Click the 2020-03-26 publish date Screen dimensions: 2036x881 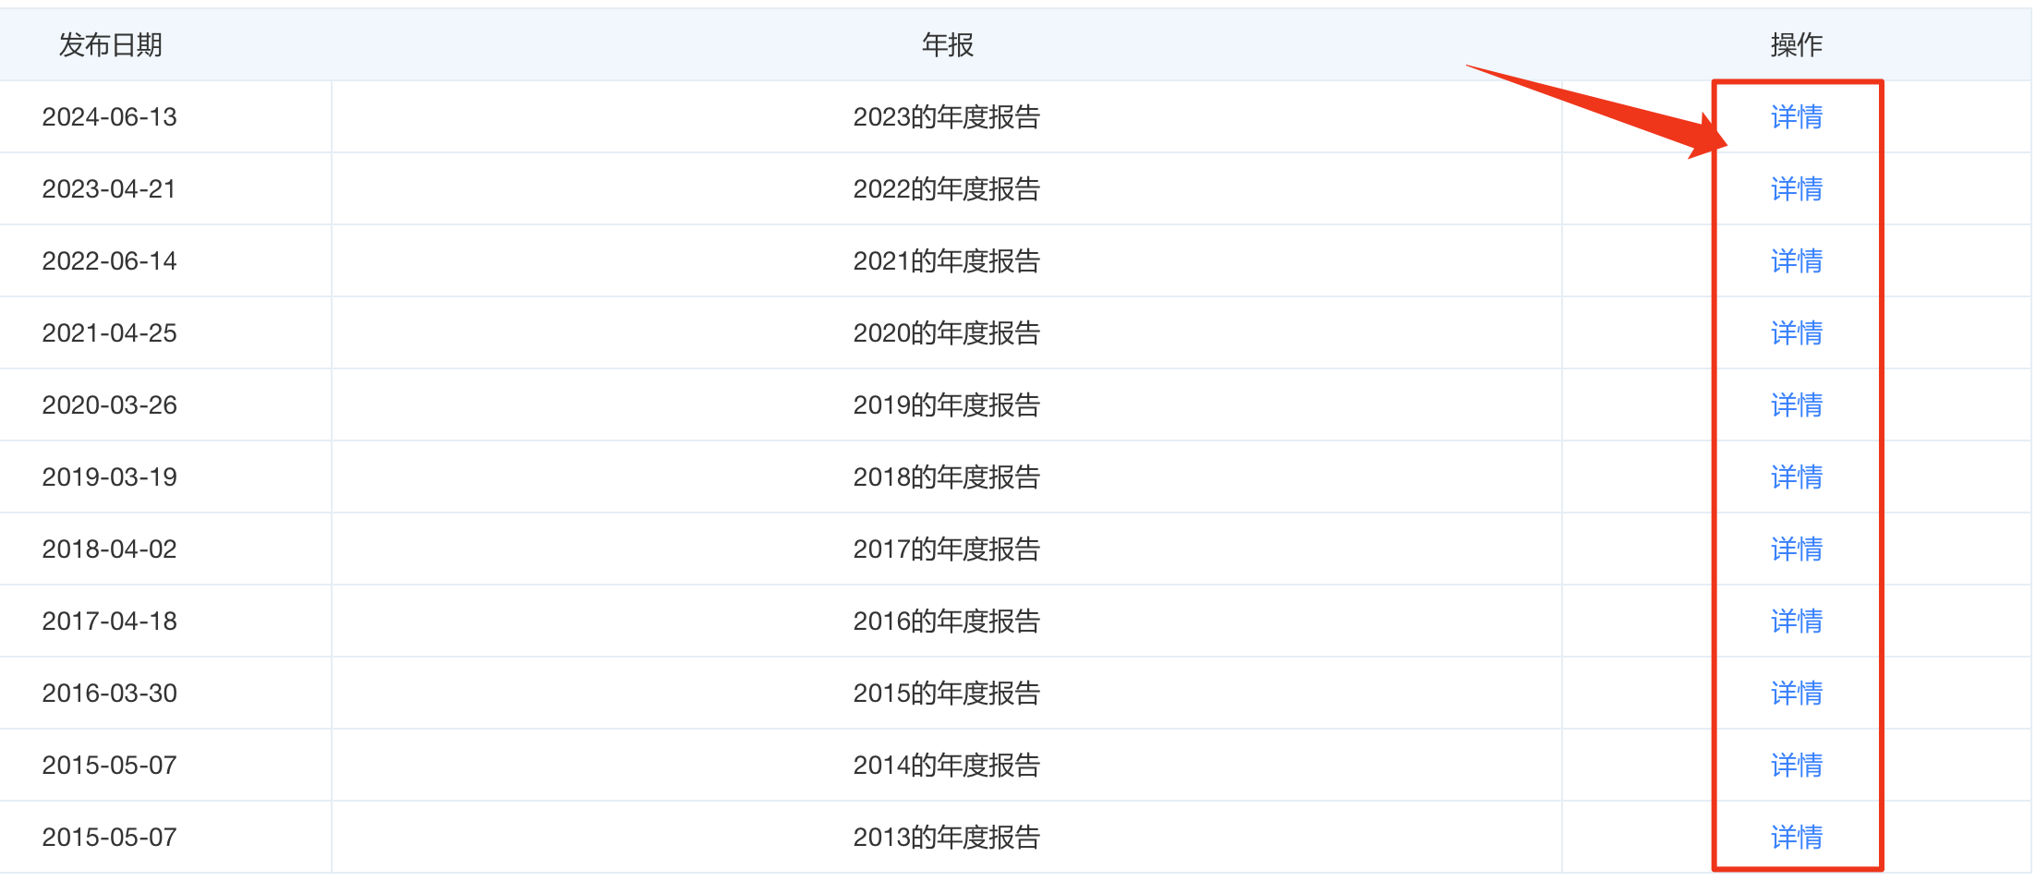(x=109, y=405)
